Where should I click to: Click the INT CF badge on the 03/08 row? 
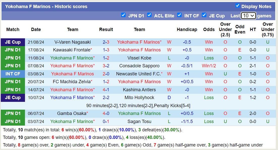pyautogui.click(x=13, y=74)
